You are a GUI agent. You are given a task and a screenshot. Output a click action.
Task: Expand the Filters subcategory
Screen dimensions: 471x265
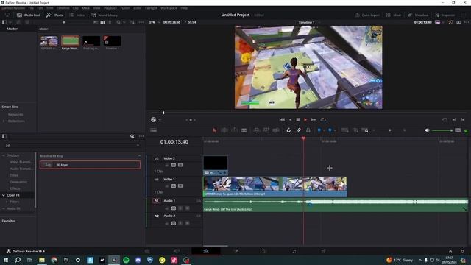tap(7, 202)
